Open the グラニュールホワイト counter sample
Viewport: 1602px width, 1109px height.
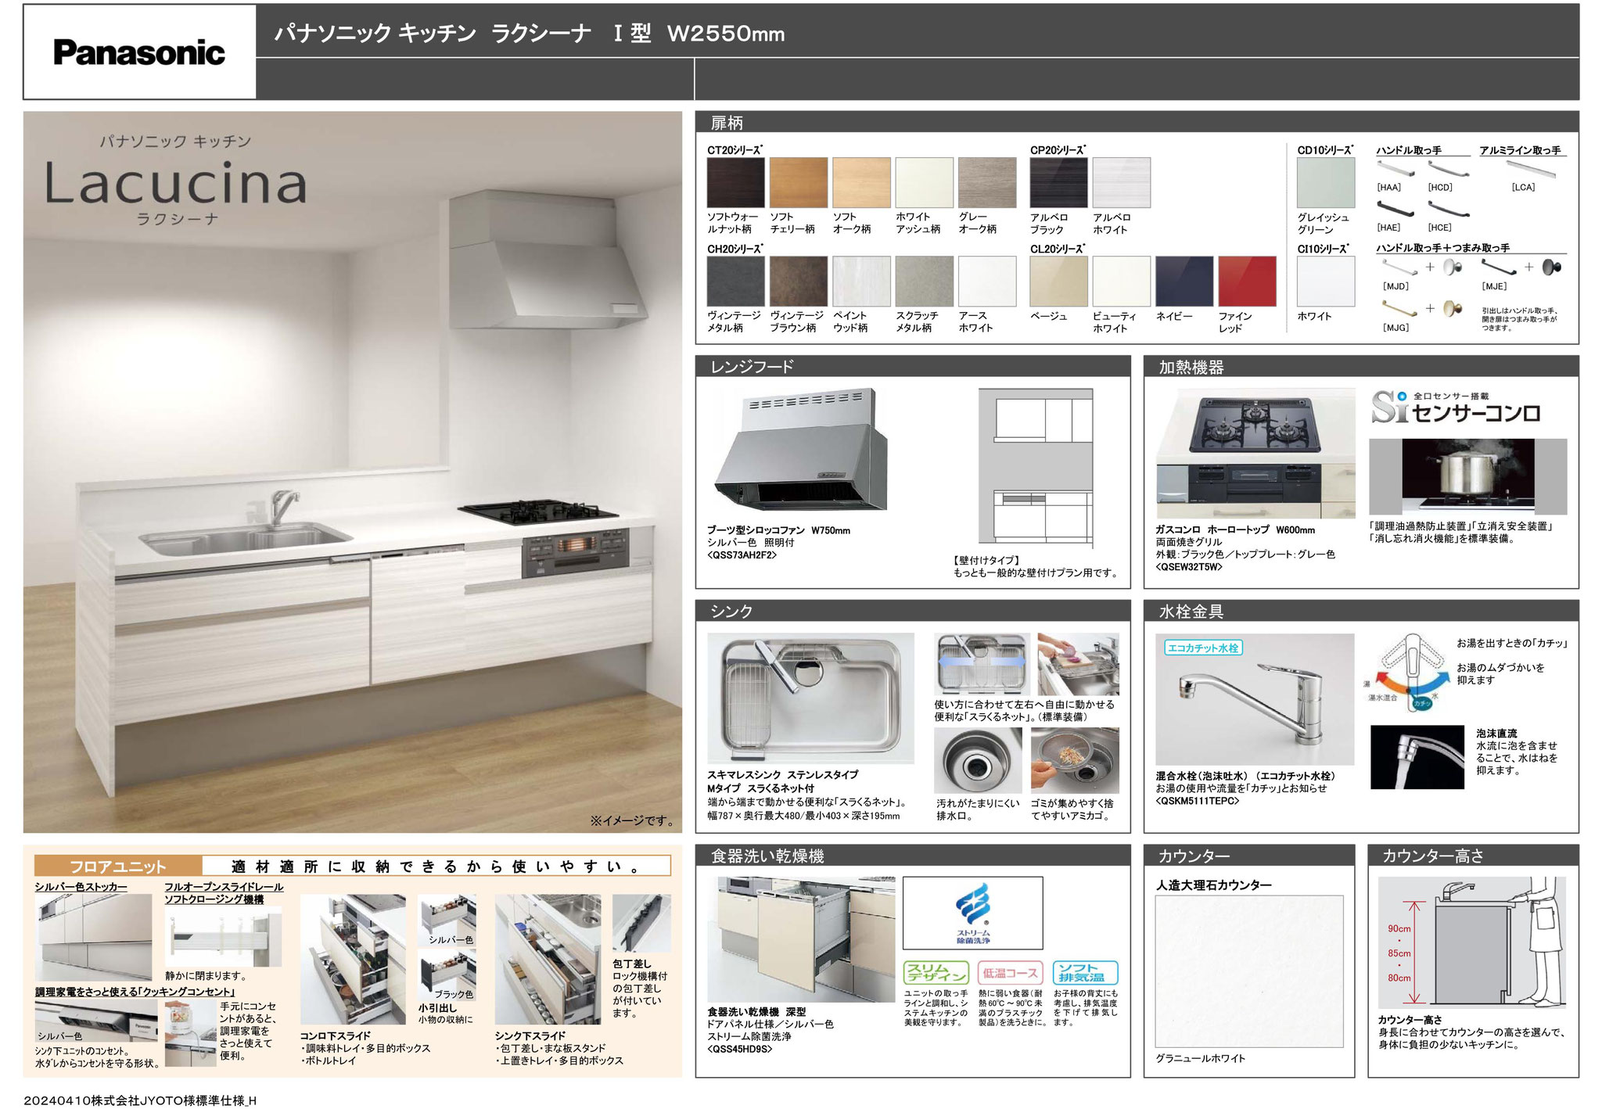tap(1249, 971)
